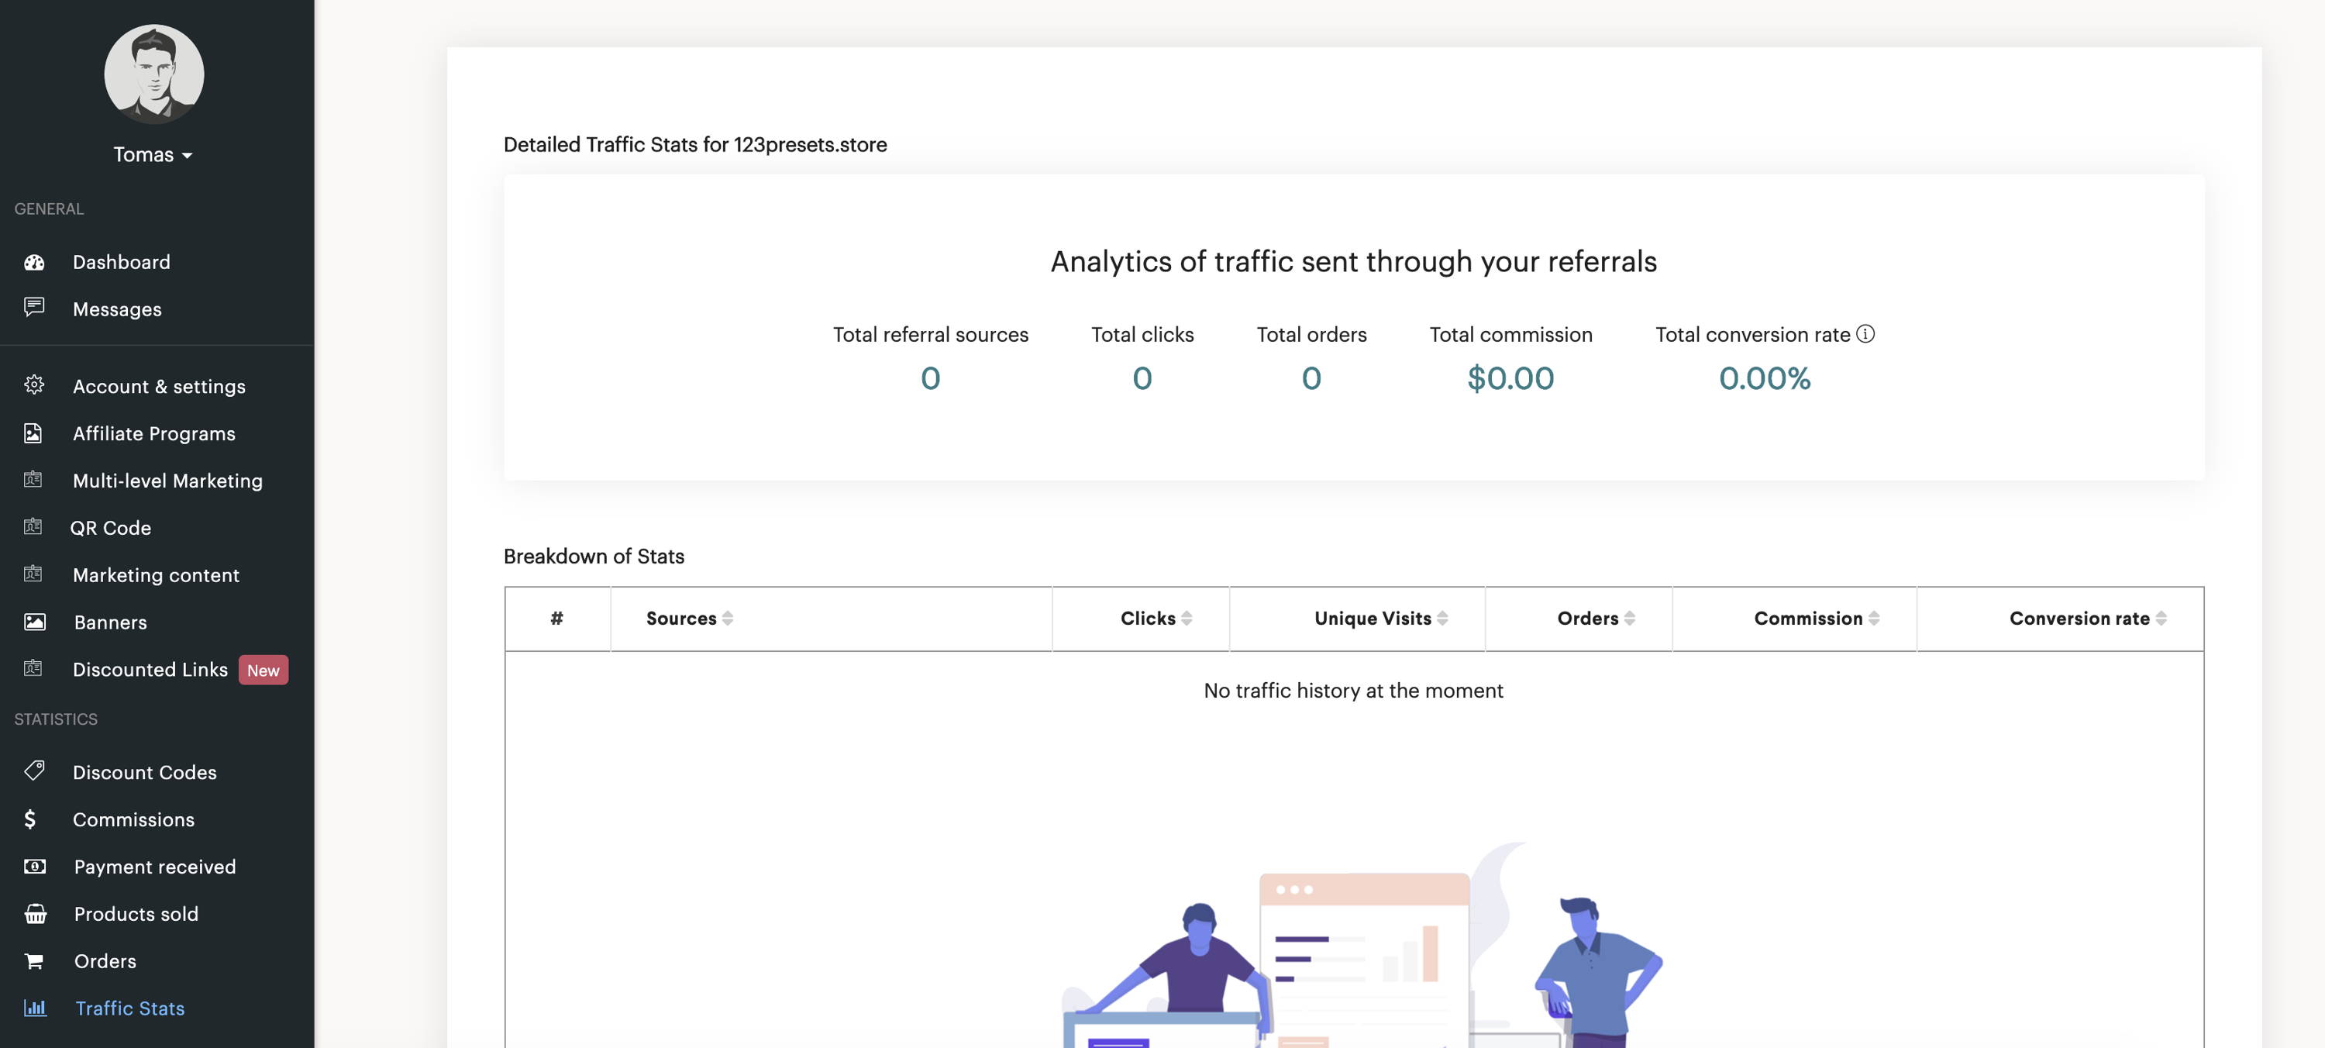Screen dimensions: 2325x1048
Task: View Discount Codes statistics
Action: (144, 773)
